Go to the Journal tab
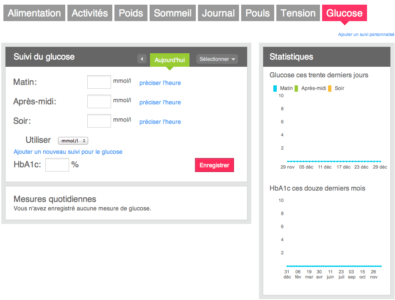 click(x=218, y=13)
